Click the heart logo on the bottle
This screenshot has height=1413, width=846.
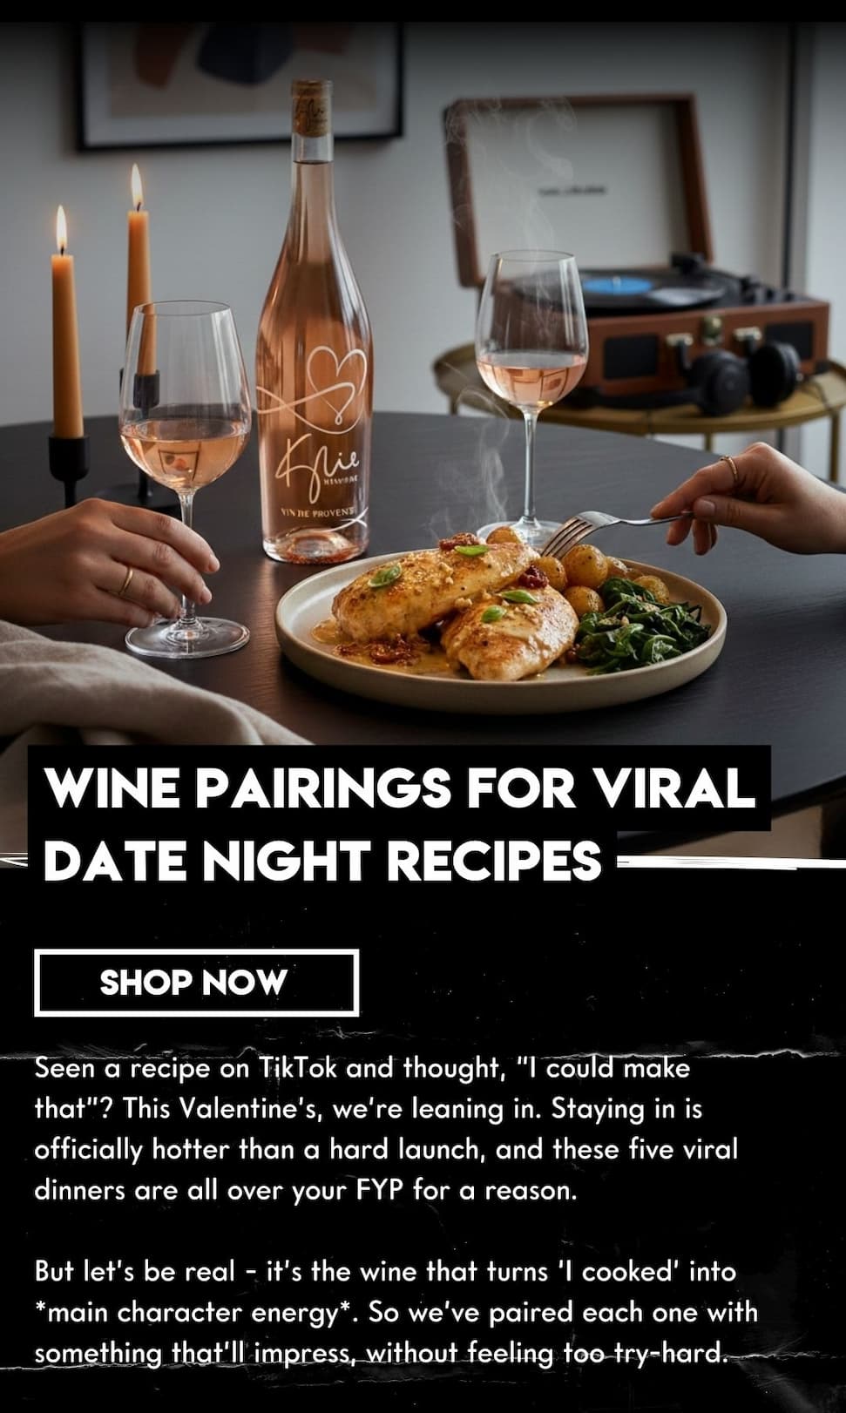point(327,382)
